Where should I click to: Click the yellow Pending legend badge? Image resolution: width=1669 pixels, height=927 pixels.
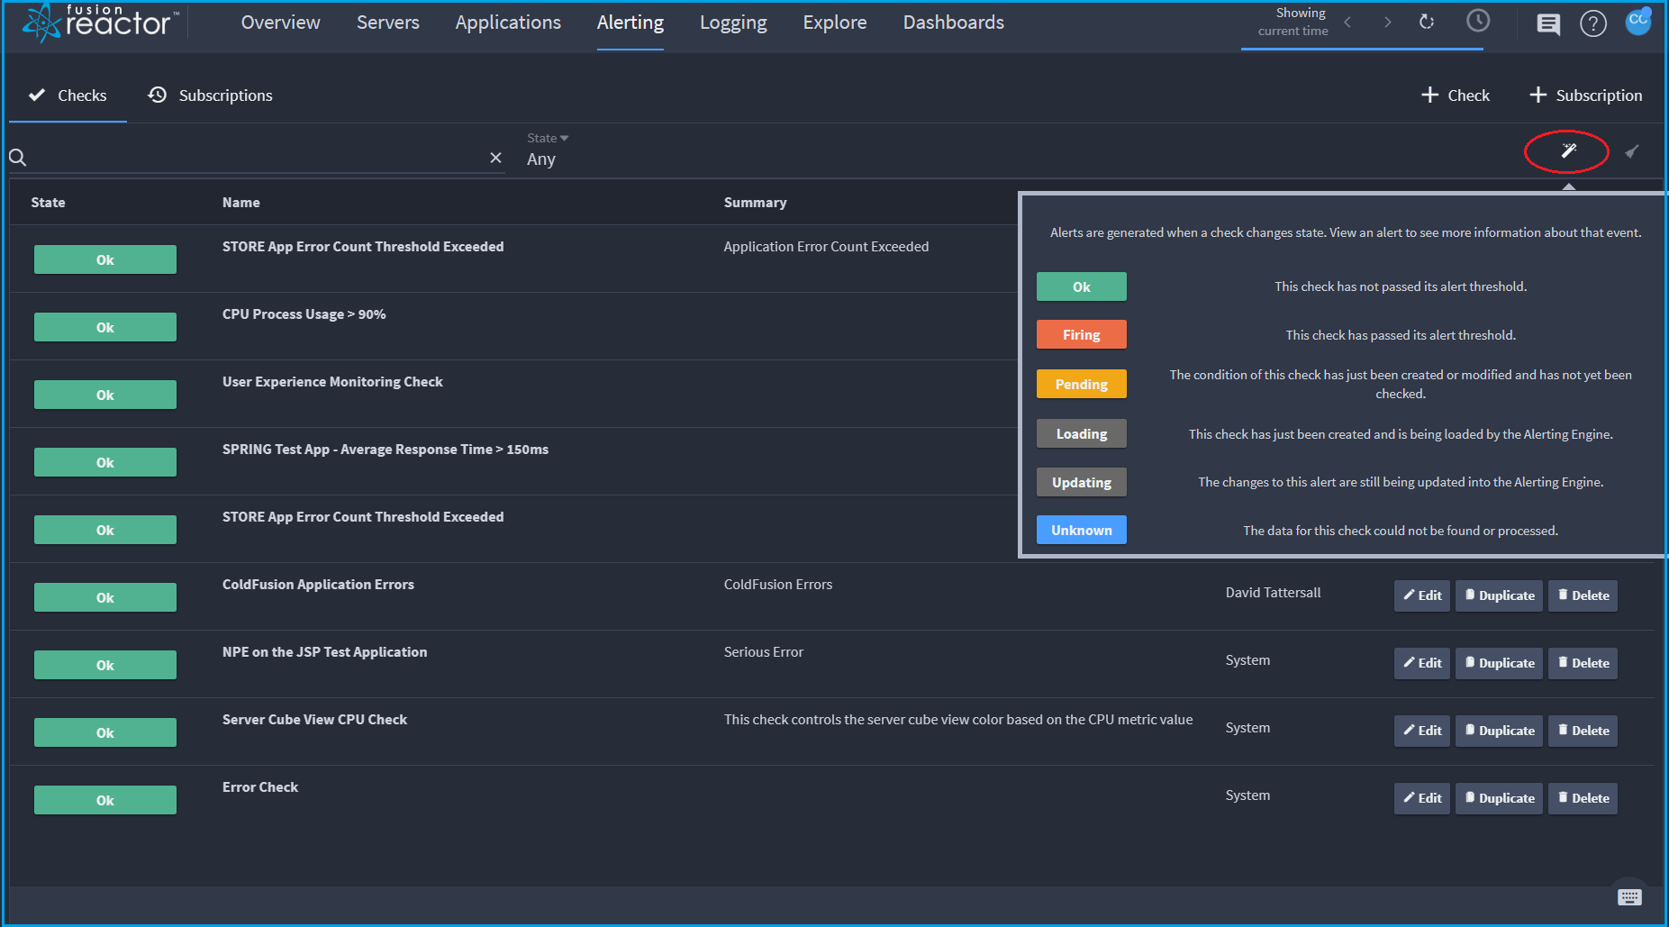tap(1082, 384)
